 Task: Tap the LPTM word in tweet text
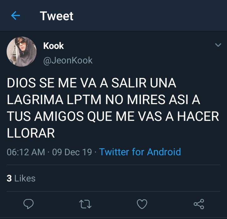84,100
